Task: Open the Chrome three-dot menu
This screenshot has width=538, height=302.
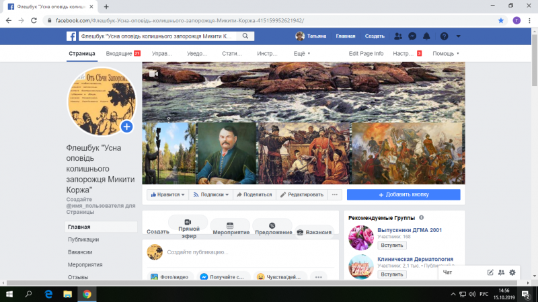Action: click(529, 21)
